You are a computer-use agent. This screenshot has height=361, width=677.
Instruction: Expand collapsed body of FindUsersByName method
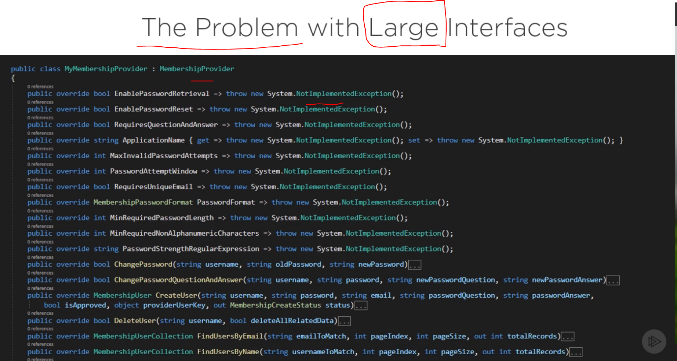tap(576, 352)
